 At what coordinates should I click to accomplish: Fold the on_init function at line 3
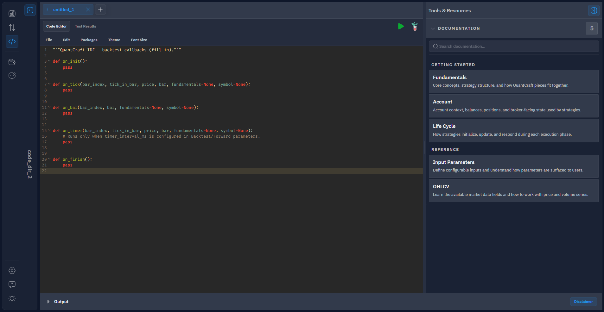[x=49, y=61]
